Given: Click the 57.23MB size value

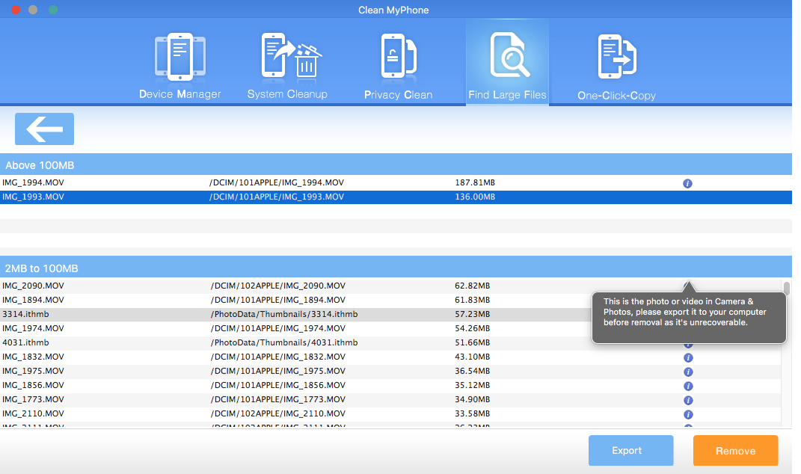Looking at the screenshot, I should click(x=473, y=314).
